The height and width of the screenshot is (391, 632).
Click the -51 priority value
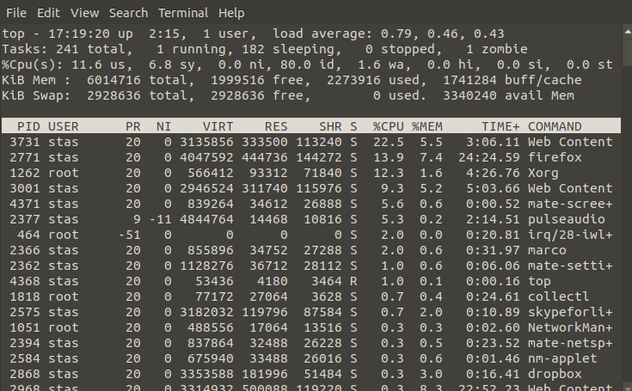(x=129, y=235)
